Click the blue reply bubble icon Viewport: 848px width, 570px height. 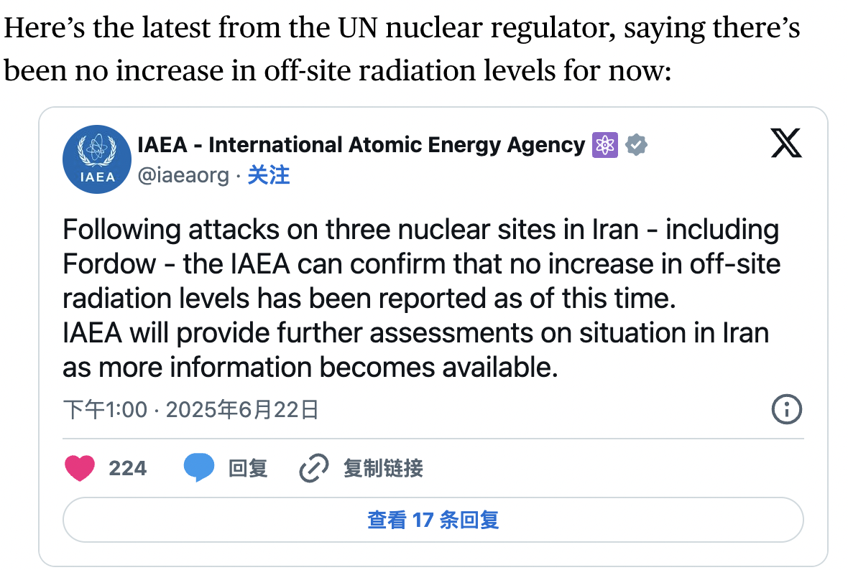click(199, 468)
